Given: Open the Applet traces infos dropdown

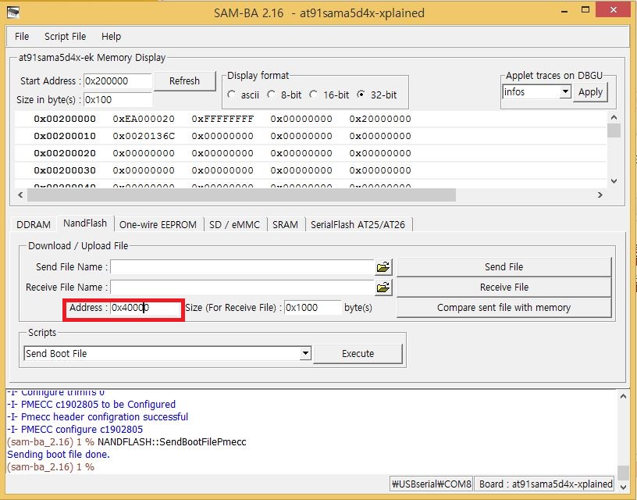Looking at the screenshot, I should (x=565, y=92).
